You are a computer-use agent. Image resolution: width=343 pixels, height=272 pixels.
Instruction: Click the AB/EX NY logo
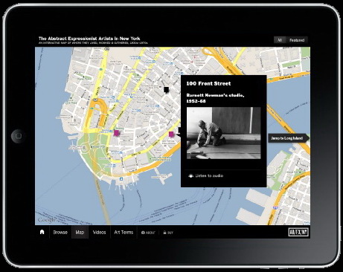click(x=298, y=232)
